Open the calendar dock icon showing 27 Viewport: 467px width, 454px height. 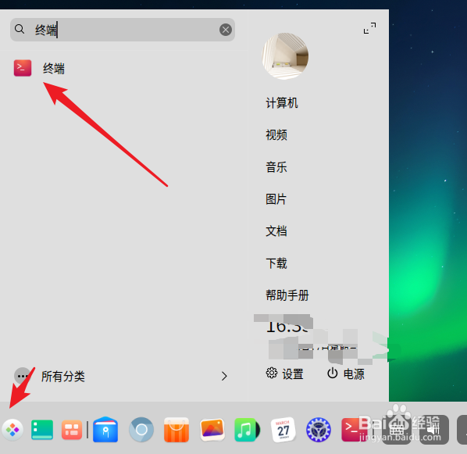(x=283, y=430)
